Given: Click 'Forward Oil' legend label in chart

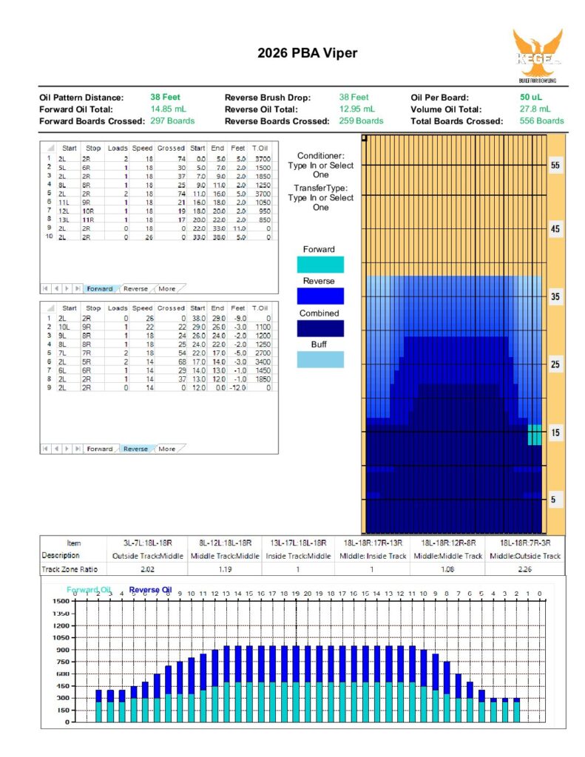Looking at the screenshot, I should pyautogui.click(x=89, y=590).
